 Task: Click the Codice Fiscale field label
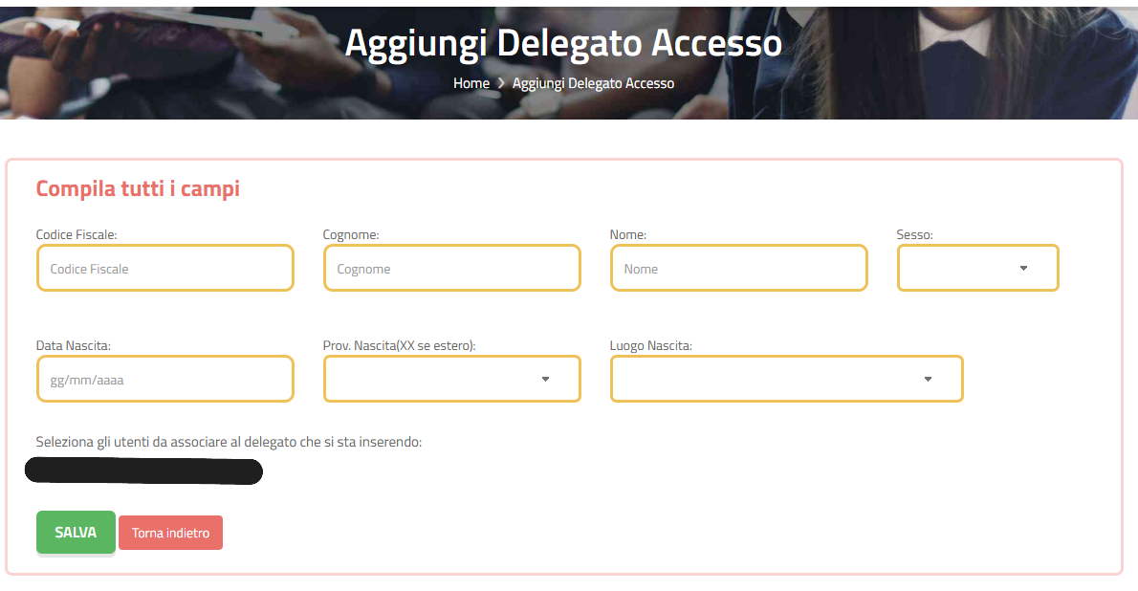(x=77, y=234)
